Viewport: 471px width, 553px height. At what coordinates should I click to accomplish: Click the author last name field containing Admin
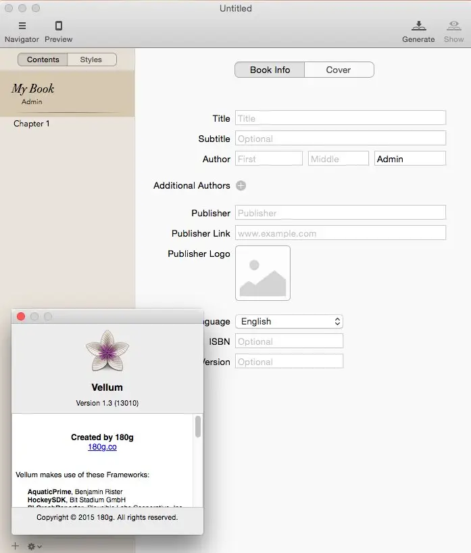410,158
